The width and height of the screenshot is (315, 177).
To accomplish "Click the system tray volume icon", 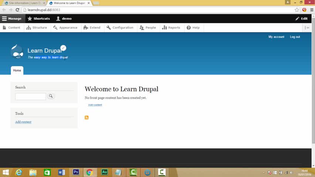I will tap(292, 173).
